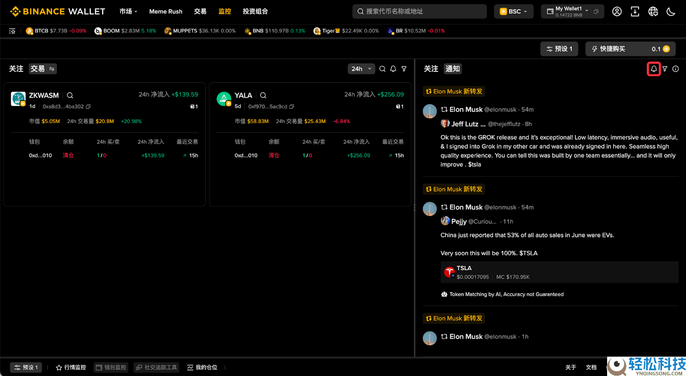The width and height of the screenshot is (686, 376).
Task: Click the info icon in the notifications panel
Action: coord(676,69)
